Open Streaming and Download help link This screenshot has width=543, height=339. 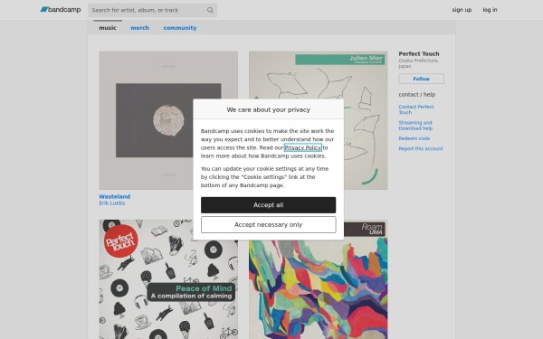pyautogui.click(x=415, y=126)
